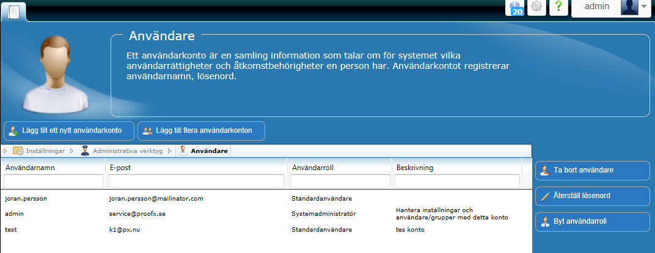Expand the arrow before Inställningar breadcrumb
The width and height of the screenshot is (655, 253).
click(6, 151)
